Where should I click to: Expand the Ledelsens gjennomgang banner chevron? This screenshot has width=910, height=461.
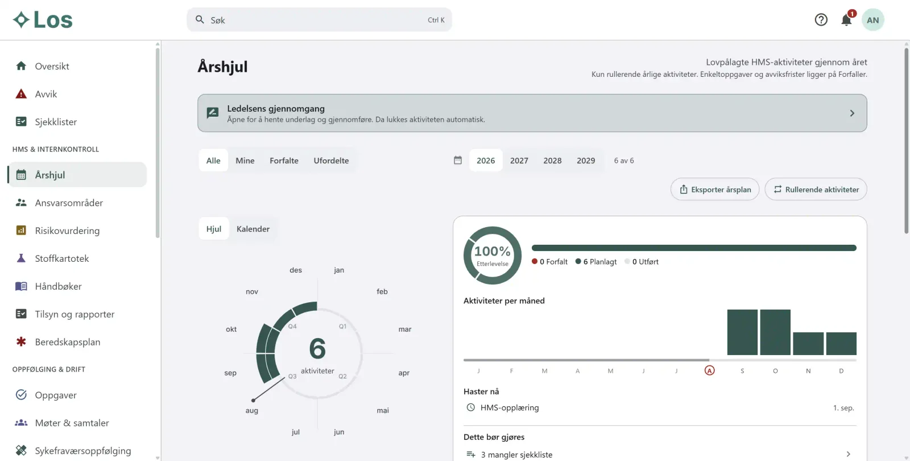pos(852,113)
